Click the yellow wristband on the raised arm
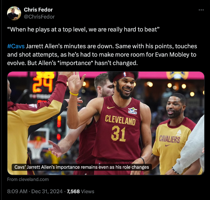 pyautogui.click(x=74, y=94)
